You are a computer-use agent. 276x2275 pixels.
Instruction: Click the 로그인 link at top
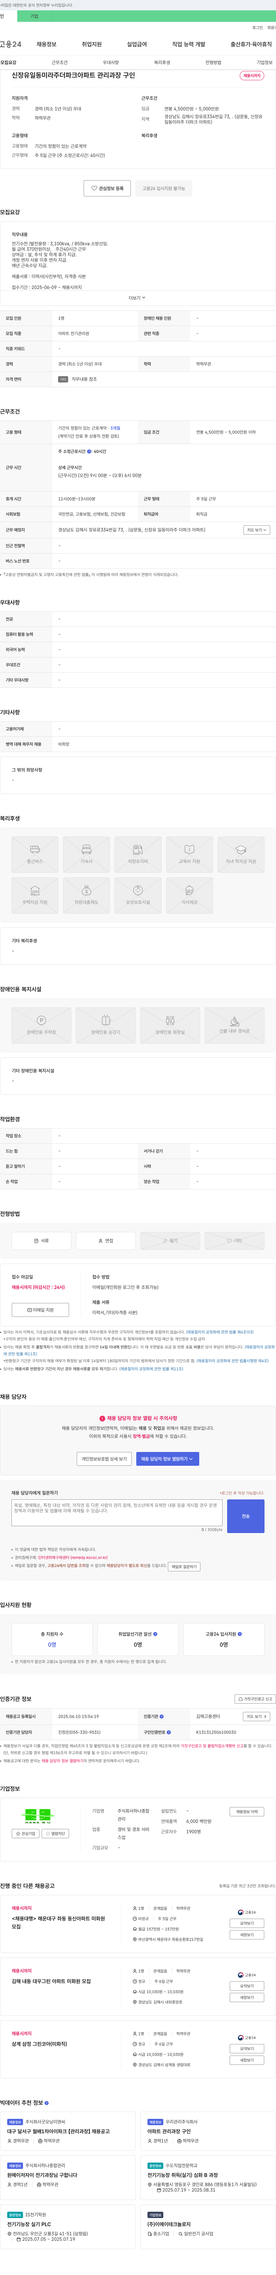tap(258, 27)
